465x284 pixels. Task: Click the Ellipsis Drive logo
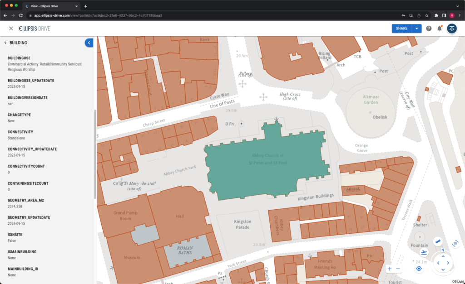tap(35, 29)
